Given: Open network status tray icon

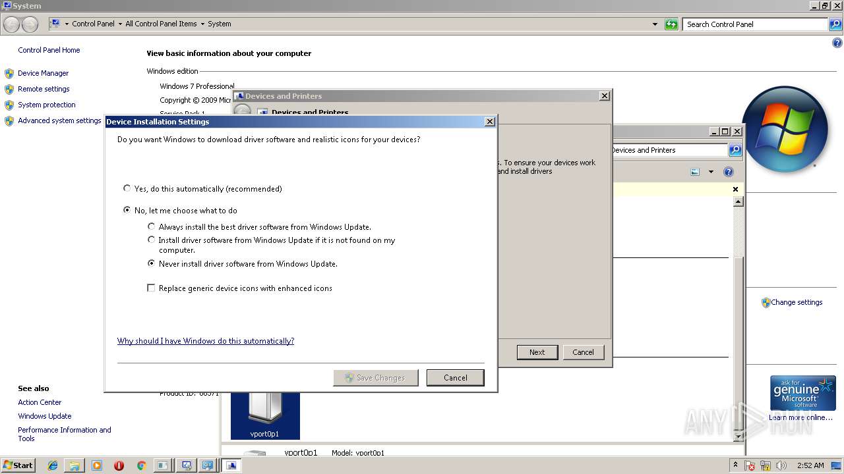Looking at the screenshot, I should [x=766, y=465].
